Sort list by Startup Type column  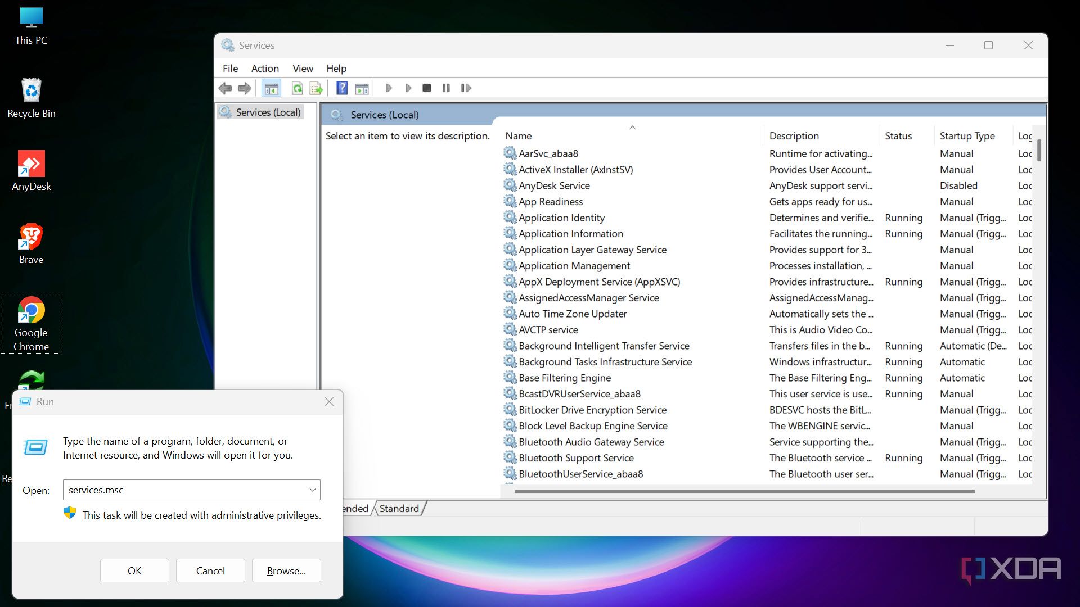pyautogui.click(x=967, y=136)
